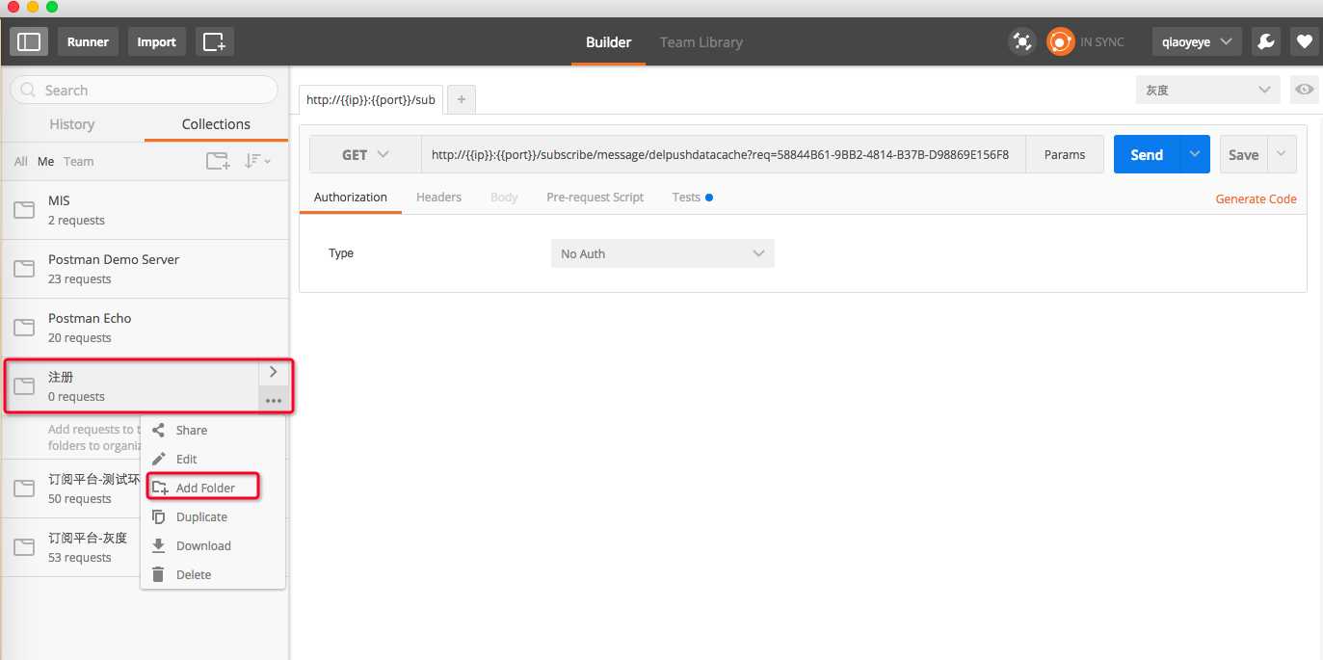Viewport: 1323px width, 660px height.
Task: Toggle the sidebar panel icon
Action: [x=29, y=41]
